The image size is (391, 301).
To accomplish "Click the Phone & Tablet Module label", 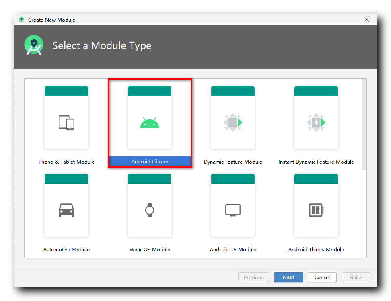I will click(x=67, y=162).
